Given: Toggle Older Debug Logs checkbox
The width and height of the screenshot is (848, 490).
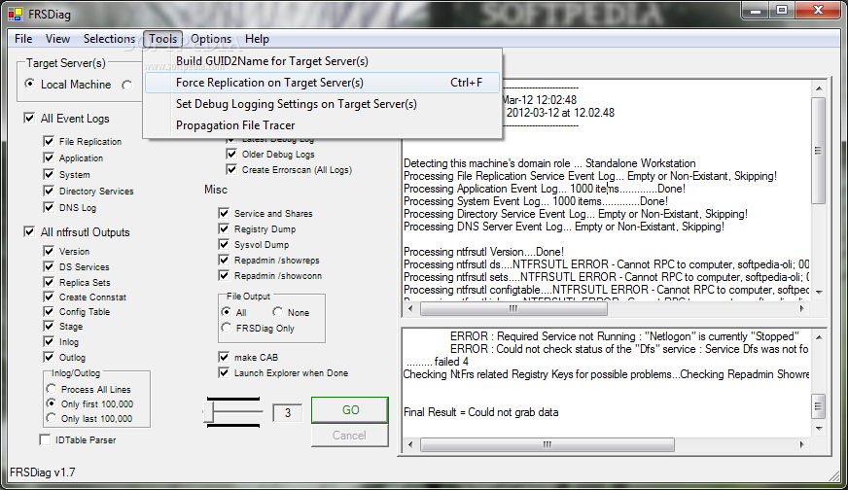Looking at the screenshot, I should point(231,155).
